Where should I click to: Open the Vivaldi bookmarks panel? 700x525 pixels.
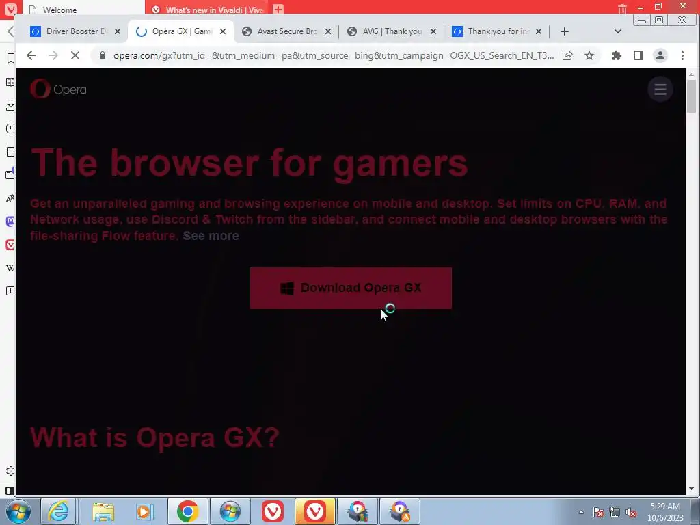point(10,59)
